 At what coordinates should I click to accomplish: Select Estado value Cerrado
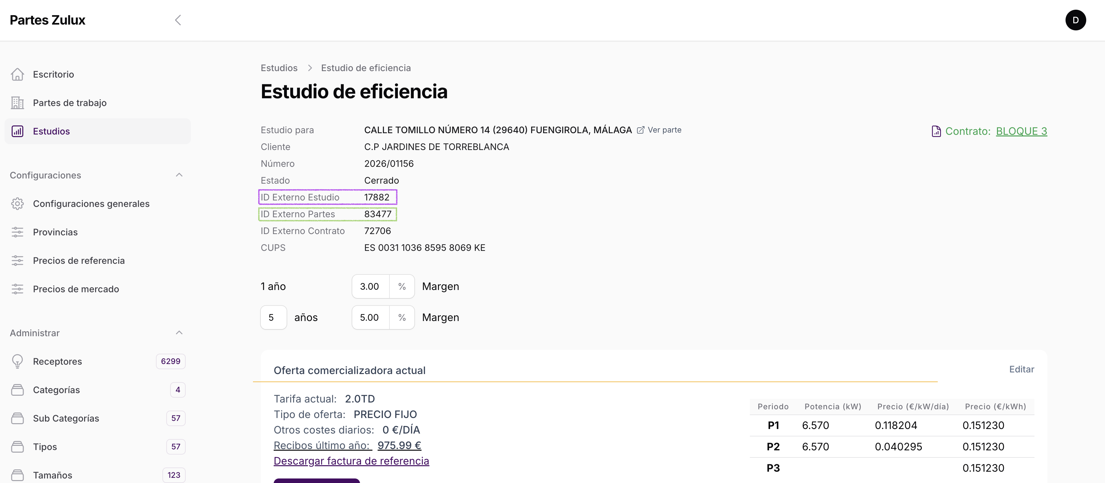pos(381,180)
